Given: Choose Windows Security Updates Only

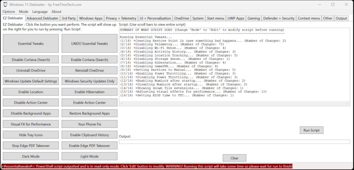Looking at the screenshot, I should point(90,81).
